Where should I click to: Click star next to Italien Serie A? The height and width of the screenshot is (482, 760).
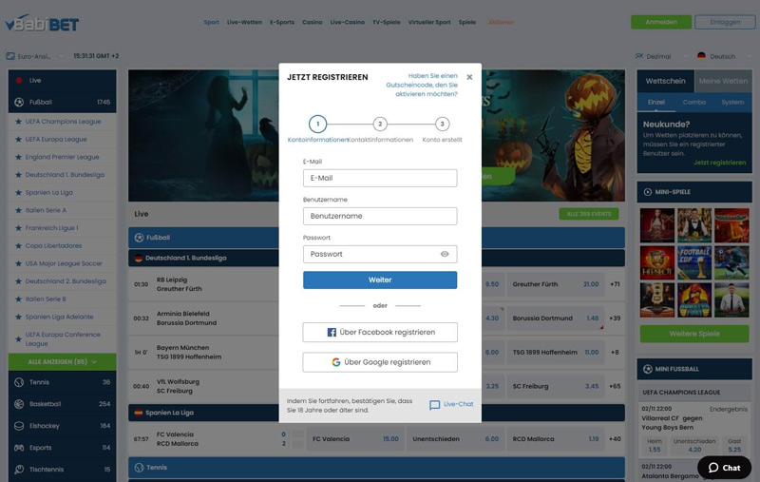(18, 210)
